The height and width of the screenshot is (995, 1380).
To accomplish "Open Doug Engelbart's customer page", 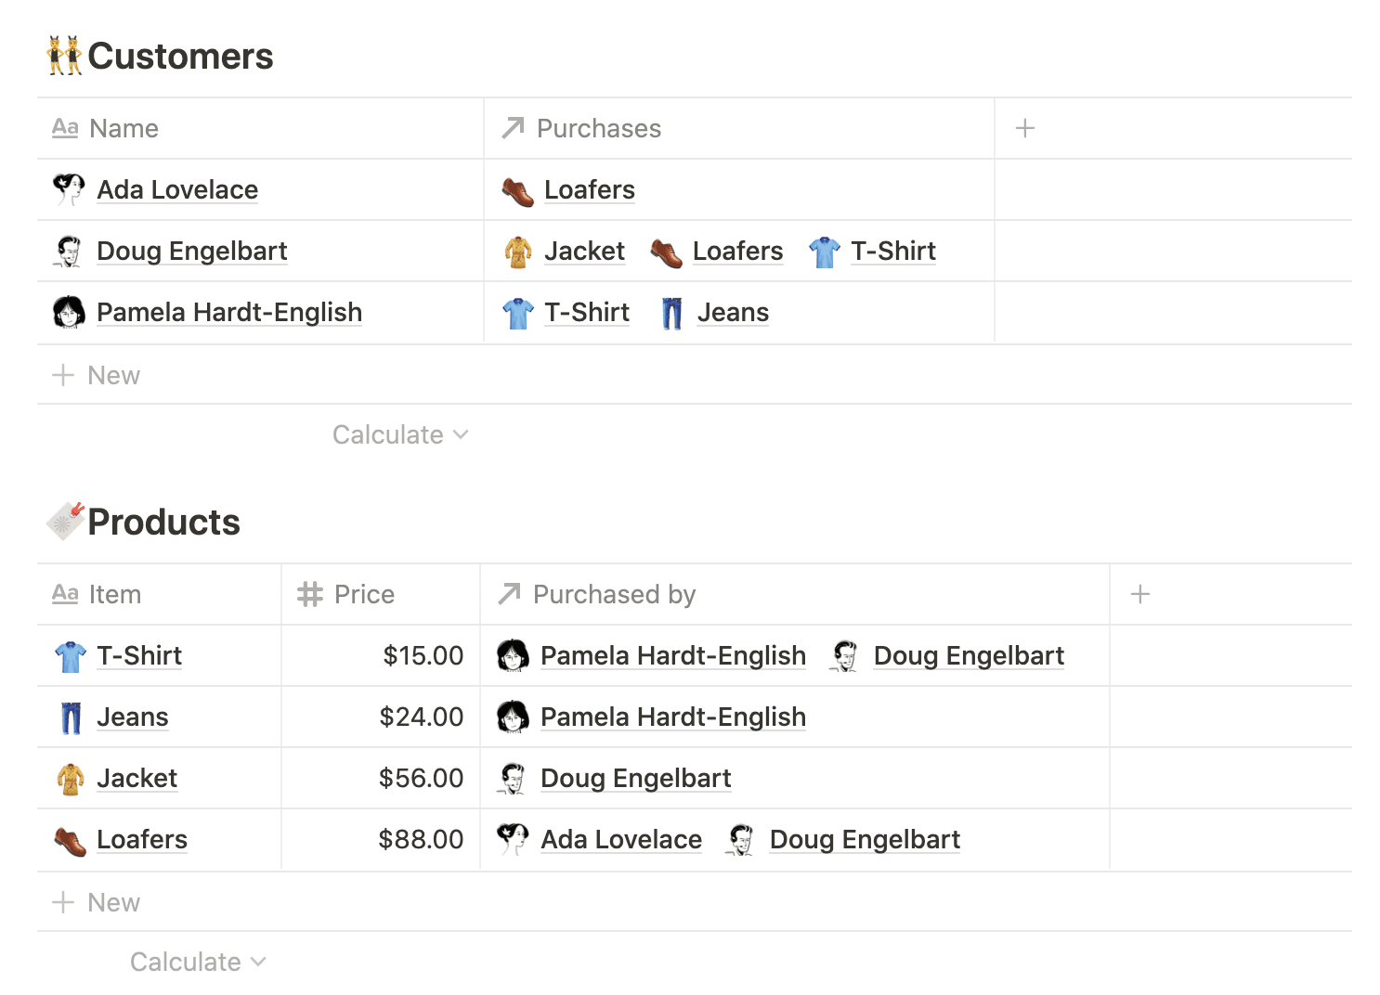I will (191, 251).
